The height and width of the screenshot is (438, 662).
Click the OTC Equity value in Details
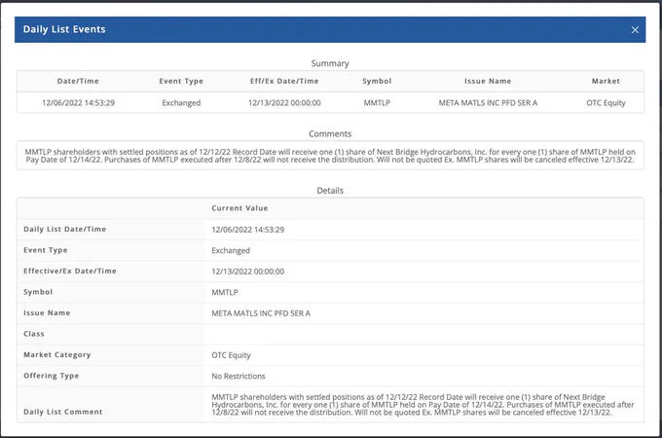tap(231, 355)
